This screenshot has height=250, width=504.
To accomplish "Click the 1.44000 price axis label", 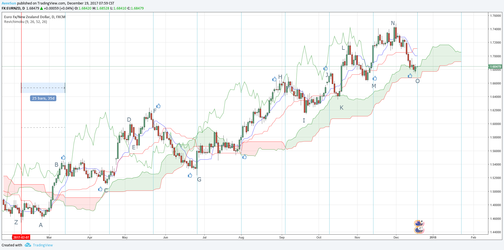I will tap(495, 232).
